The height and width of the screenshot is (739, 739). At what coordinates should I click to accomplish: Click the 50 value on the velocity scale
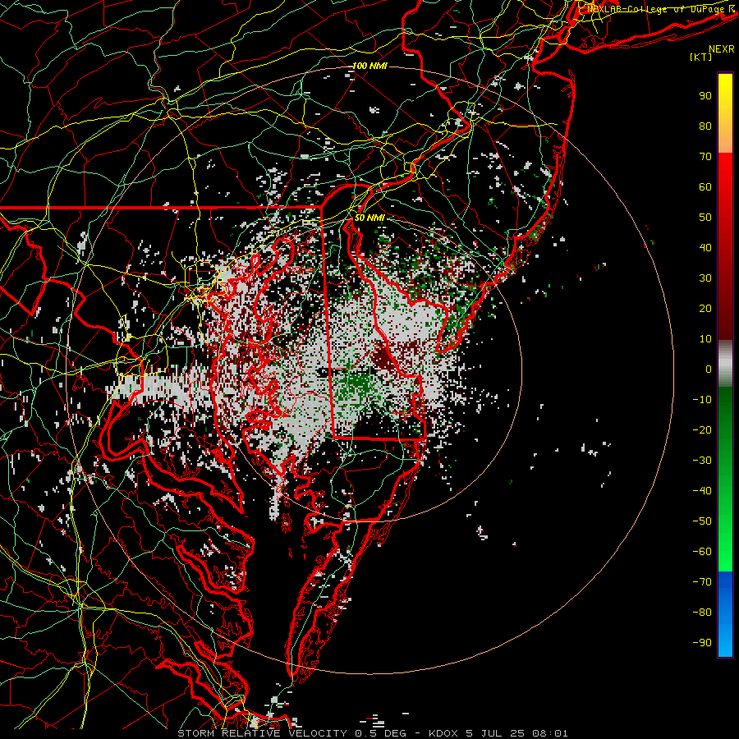tap(705, 218)
